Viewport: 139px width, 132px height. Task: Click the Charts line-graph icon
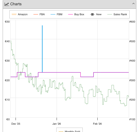[7, 4]
